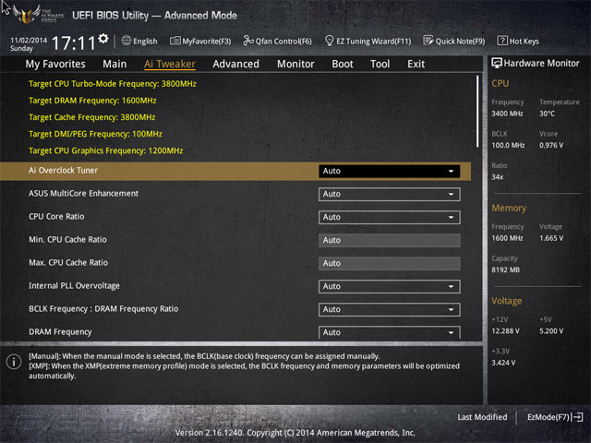Viewport: 591px width, 443px height.
Task: Select the Min. CPU Cache Ratio label
Action: coord(67,240)
